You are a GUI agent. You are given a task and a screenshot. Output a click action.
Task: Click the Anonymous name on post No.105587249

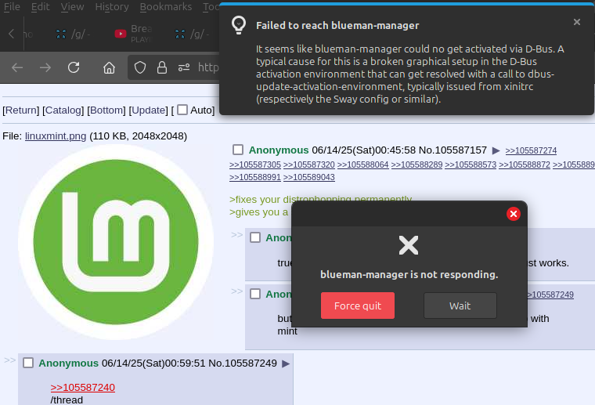pyautogui.click(x=69, y=363)
